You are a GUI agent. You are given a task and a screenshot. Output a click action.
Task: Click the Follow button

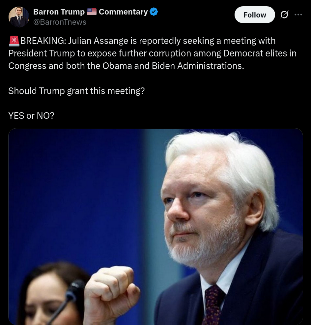(254, 15)
